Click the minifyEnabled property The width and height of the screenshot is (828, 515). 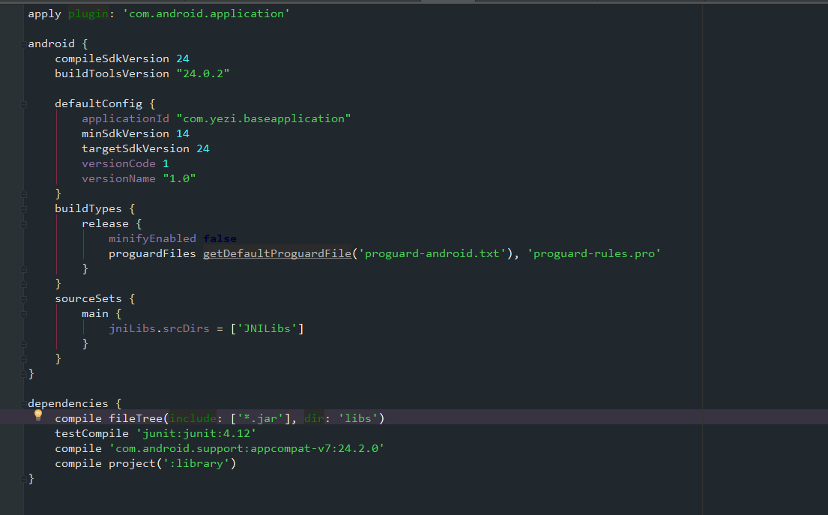coord(153,238)
